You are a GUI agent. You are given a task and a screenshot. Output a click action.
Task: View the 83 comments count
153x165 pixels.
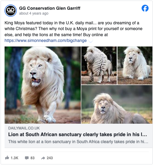pos(33,158)
